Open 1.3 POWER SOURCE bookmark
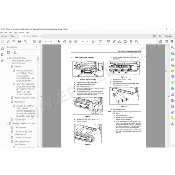Screen dimensions: 175x175 tap(23, 137)
